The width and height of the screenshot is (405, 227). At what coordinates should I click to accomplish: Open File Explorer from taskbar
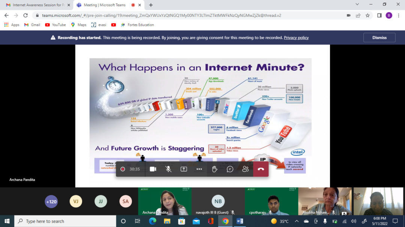click(167, 221)
